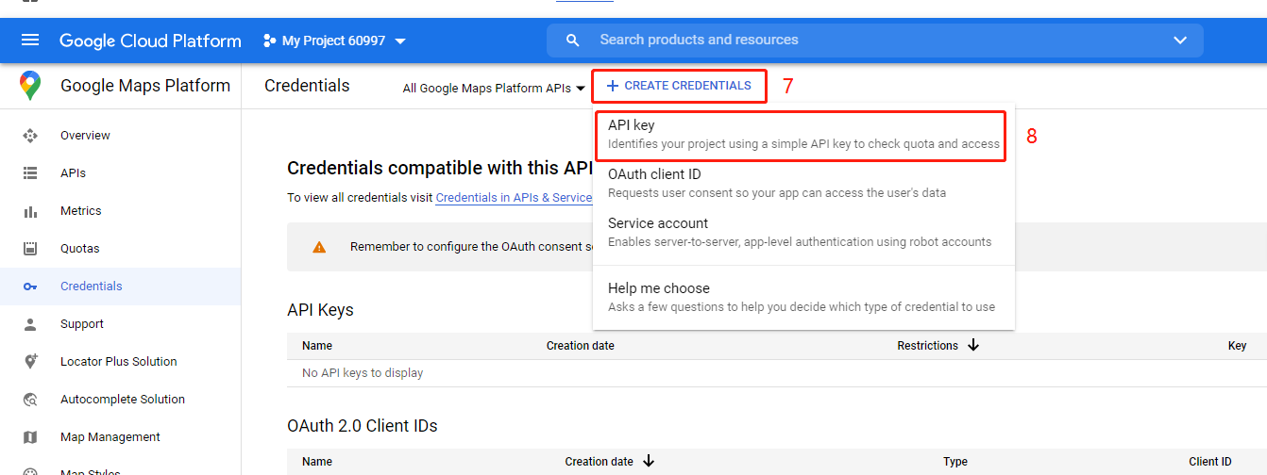
Task: Click the Metrics bar chart icon
Action: (30, 211)
